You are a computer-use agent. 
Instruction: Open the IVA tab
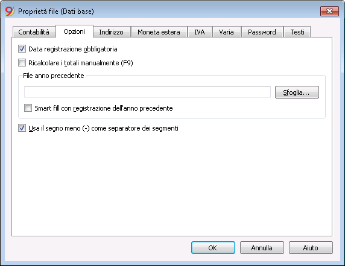(x=200, y=32)
